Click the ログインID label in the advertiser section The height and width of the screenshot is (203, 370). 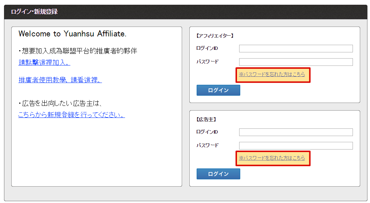click(207, 132)
